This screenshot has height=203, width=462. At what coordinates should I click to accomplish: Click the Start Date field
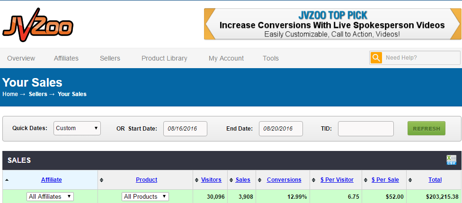(186, 128)
